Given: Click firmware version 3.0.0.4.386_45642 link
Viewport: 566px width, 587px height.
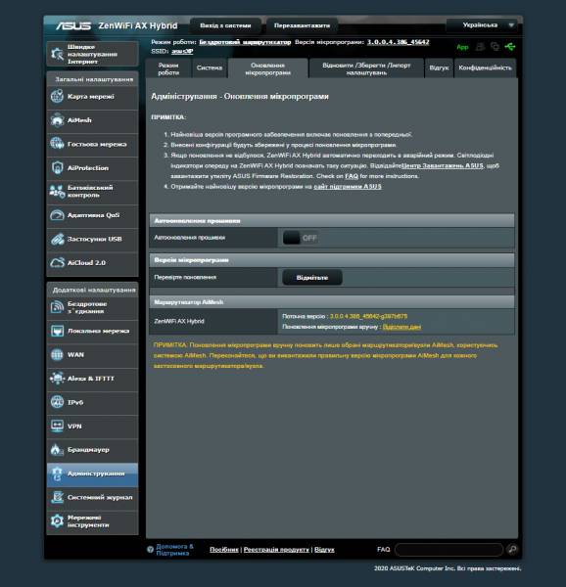Looking at the screenshot, I should pyautogui.click(x=398, y=42).
